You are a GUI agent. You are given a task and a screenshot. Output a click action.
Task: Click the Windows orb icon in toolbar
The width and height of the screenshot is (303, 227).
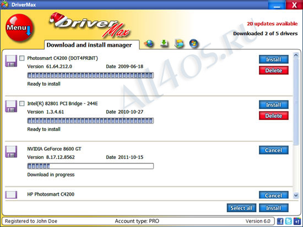[193, 43]
